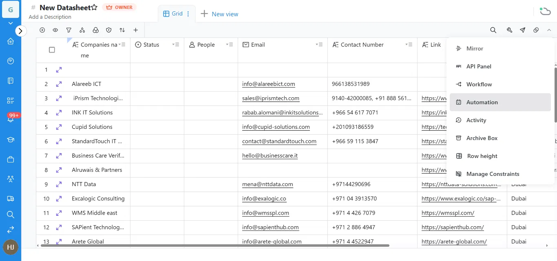
Task: Click the linked rings icon in toolbar
Action: tap(536, 30)
